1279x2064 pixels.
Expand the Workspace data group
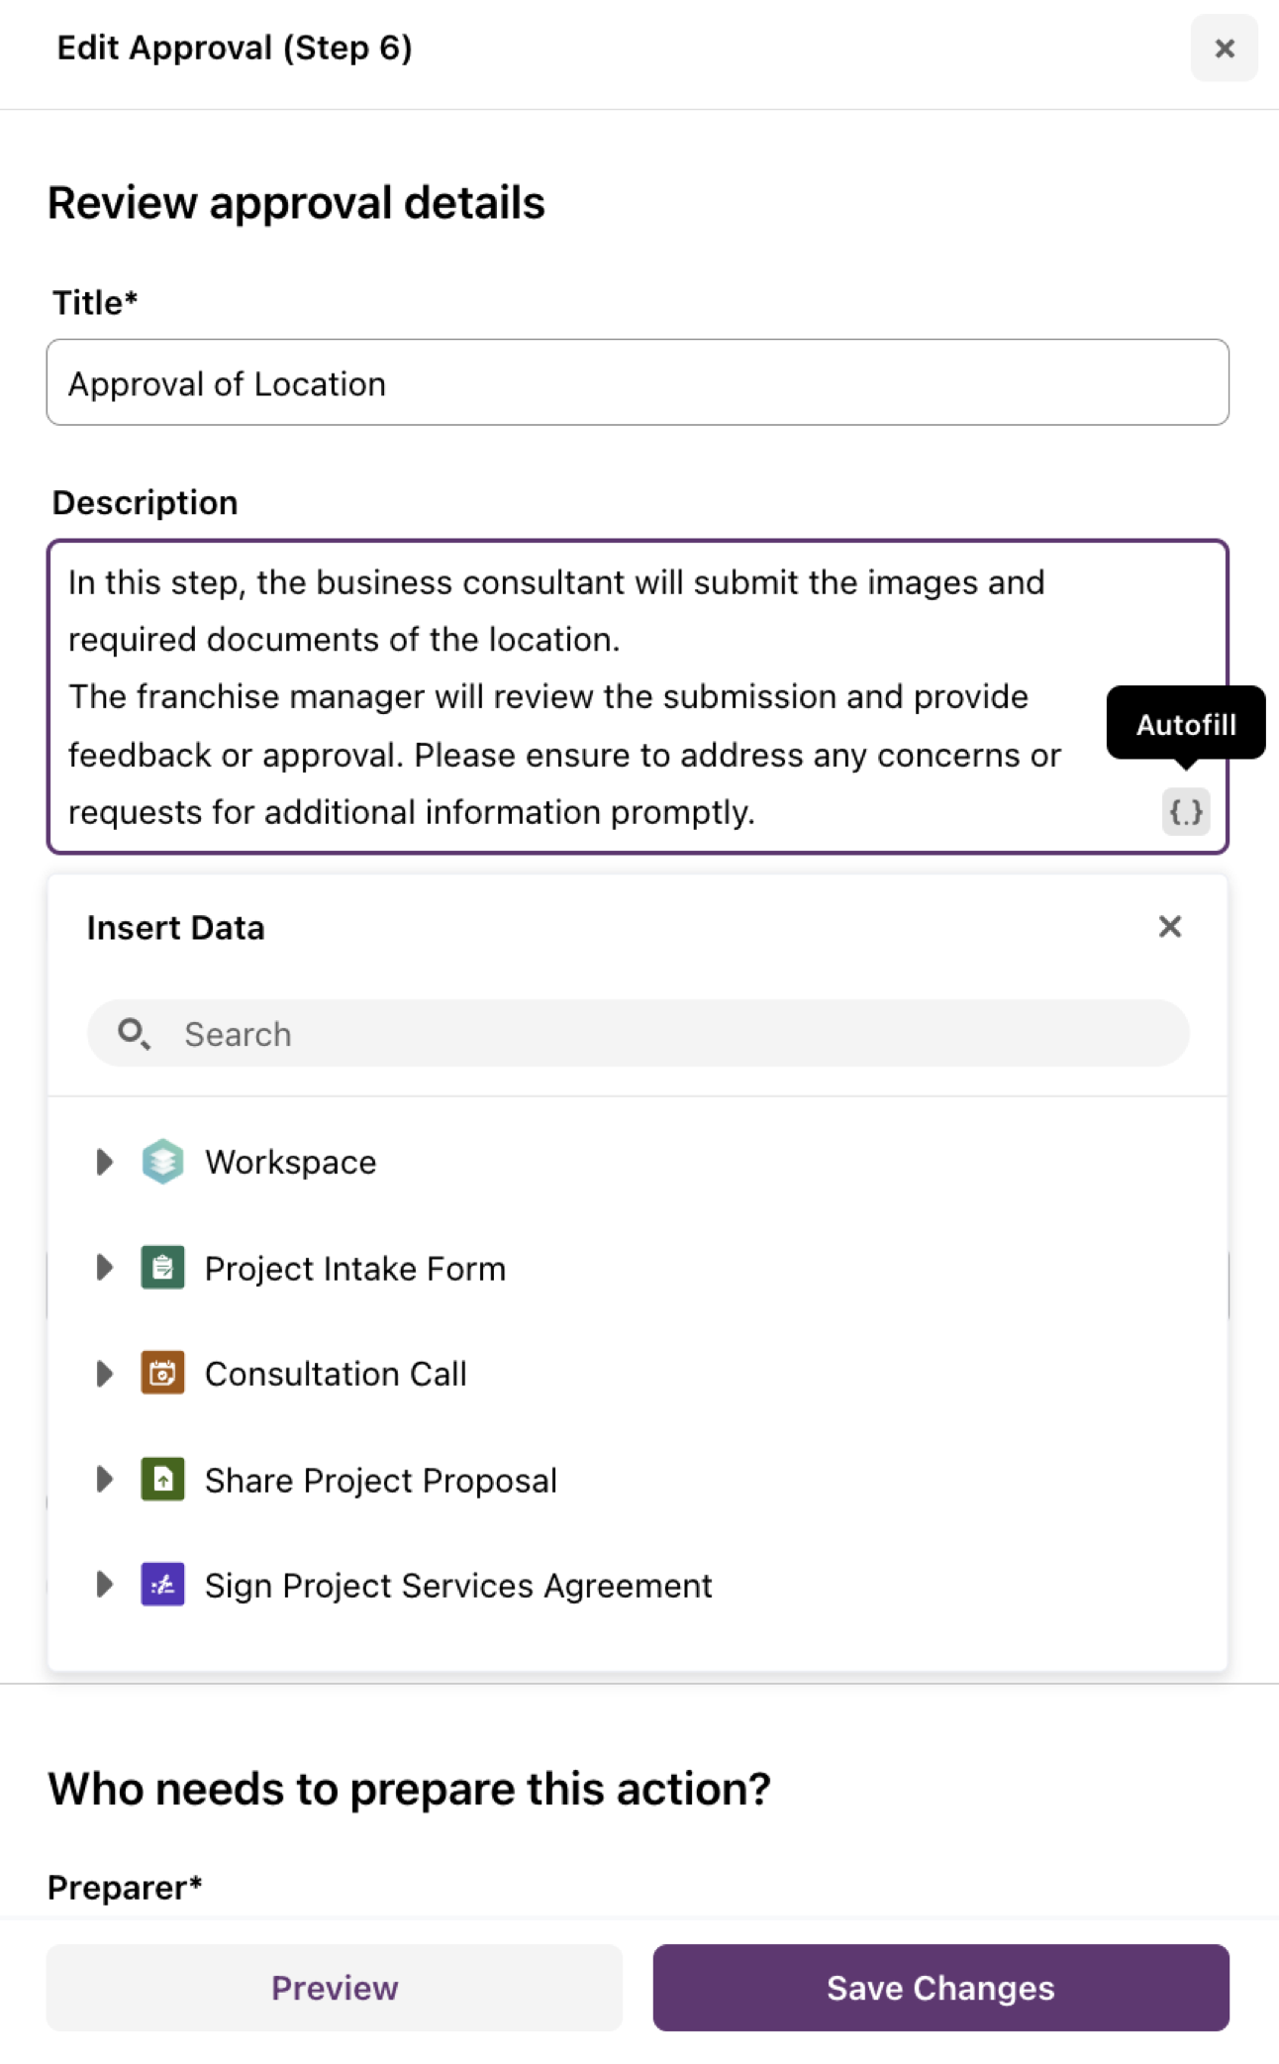(x=104, y=1162)
